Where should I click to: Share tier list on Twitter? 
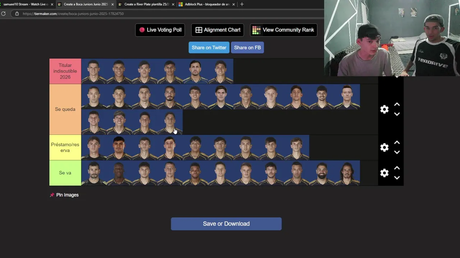(209, 48)
